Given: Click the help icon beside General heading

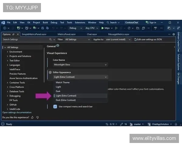Looking at the screenshot, I should [x=58, y=46].
